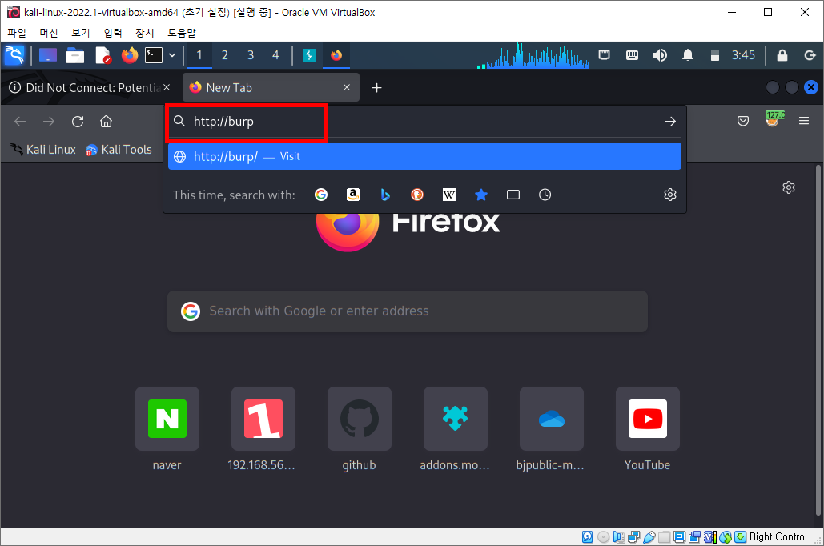Click Search with Google or enter address box
The height and width of the screenshot is (546, 824).
408,311
